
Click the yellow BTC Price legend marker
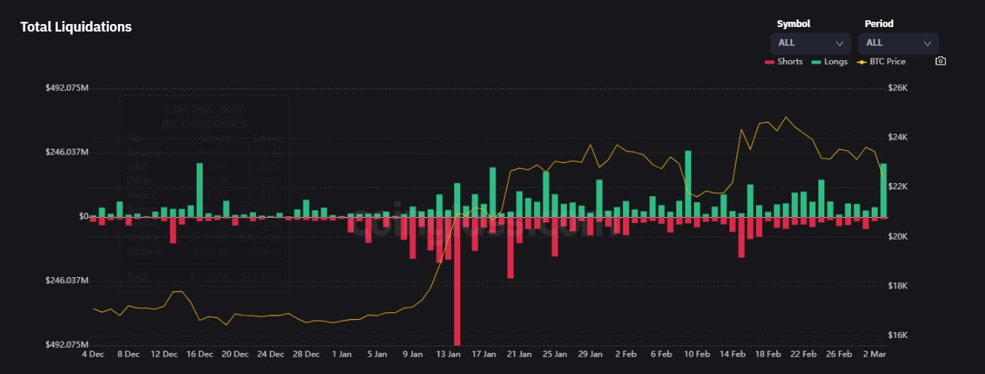[861, 62]
